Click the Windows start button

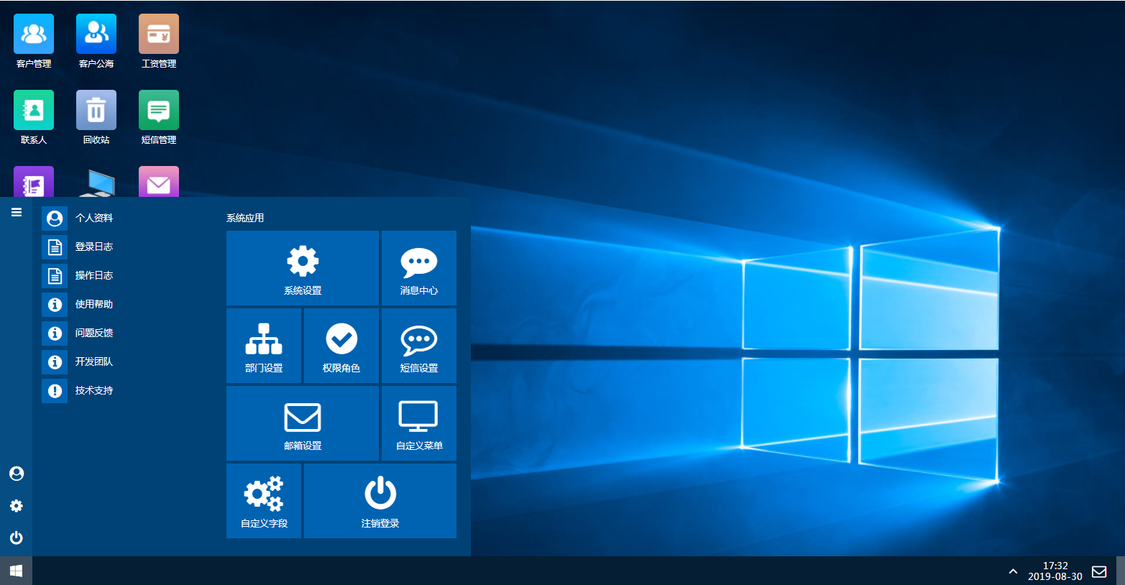pyautogui.click(x=16, y=571)
